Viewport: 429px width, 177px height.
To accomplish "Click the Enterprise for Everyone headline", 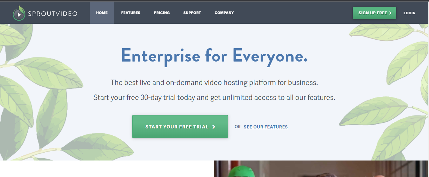I will coord(214,56).
